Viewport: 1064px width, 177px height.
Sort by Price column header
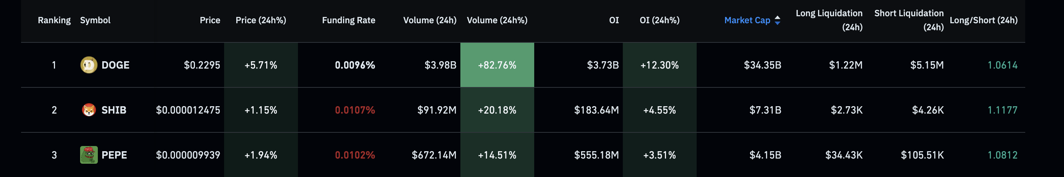[210, 20]
